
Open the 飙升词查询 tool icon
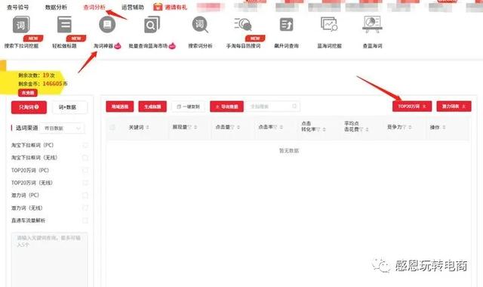tap(286, 25)
